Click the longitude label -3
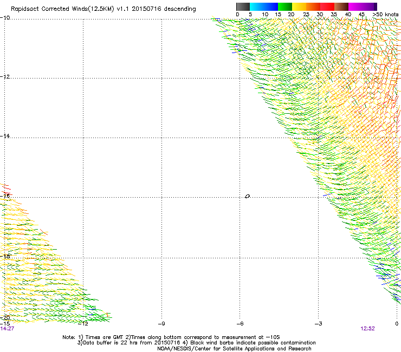The height and width of the screenshot is (352, 401). click(x=319, y=324)
